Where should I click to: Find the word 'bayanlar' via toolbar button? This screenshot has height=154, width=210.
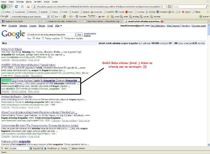point(155,17)
